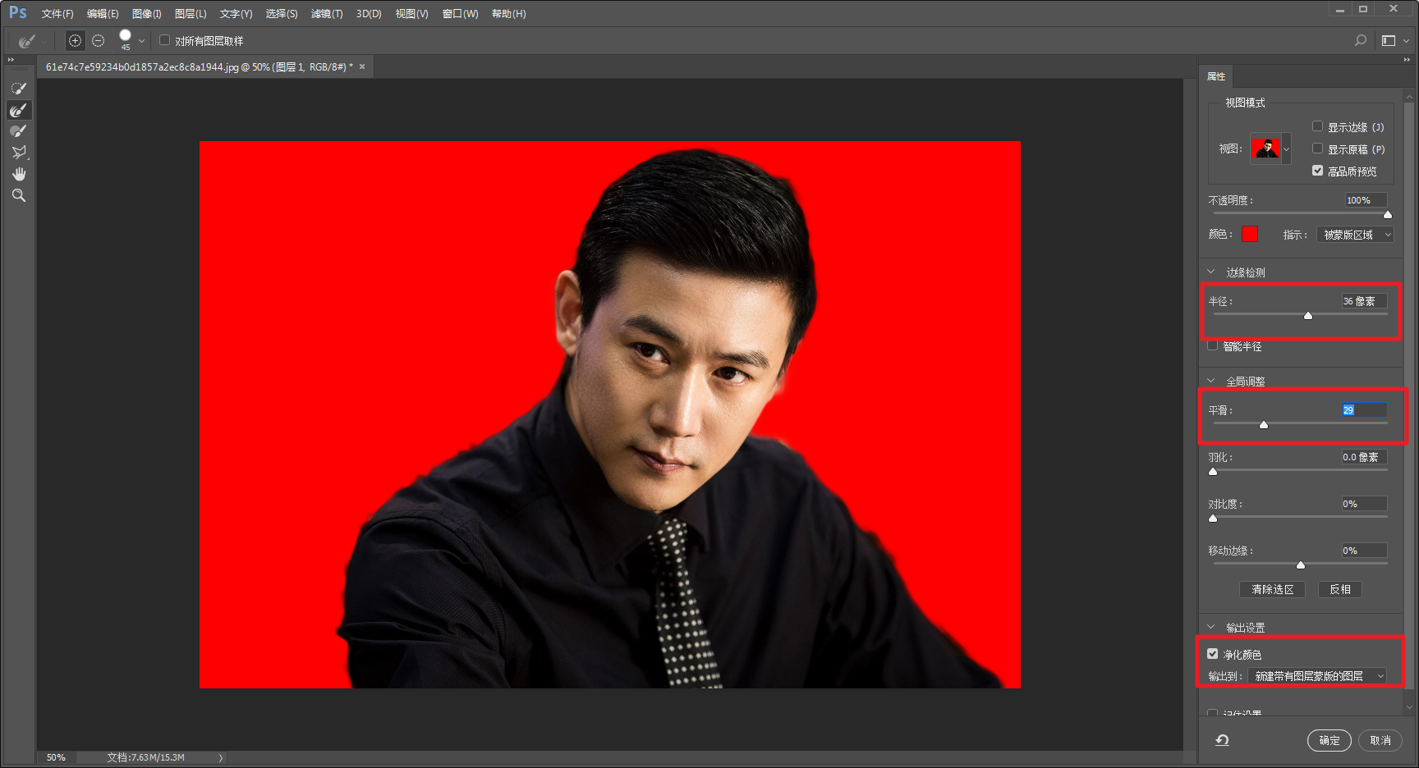This screenshot has width=1419, height=768.
Task: Click the 对比度 slider handle
Action: click(1213, 519)
